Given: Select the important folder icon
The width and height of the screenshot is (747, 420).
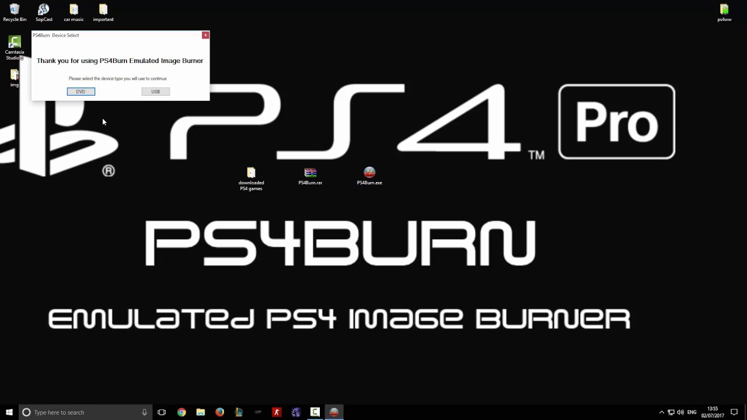Looking at the screenshot, I should (x=103, y=13).
